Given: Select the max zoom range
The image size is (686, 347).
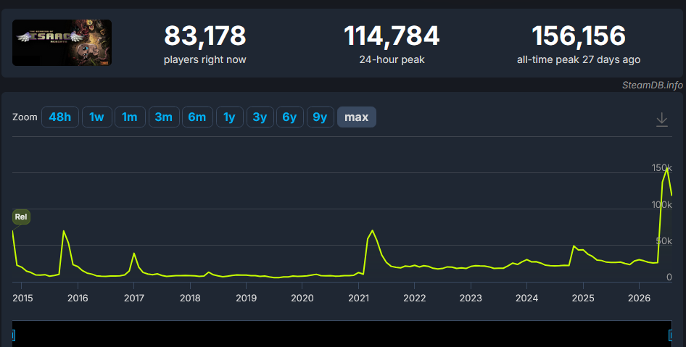Looking at the screenshot, I should coord(357,117).
